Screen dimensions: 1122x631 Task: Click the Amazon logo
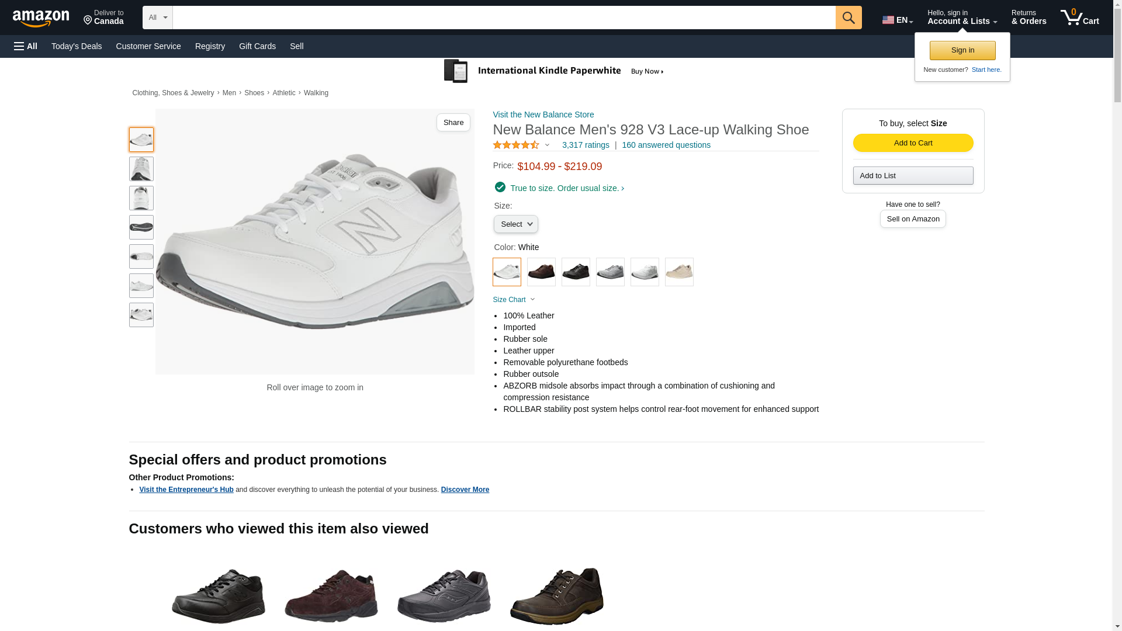point(41,19)
